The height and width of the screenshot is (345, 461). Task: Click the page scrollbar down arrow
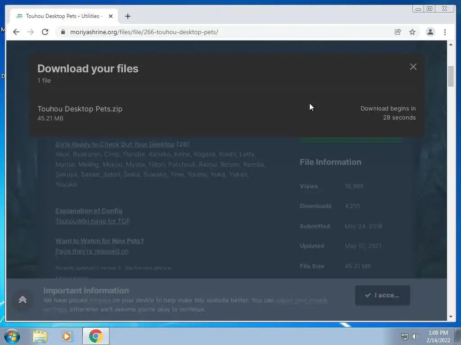pyautogui.click(x=451, y=317)
